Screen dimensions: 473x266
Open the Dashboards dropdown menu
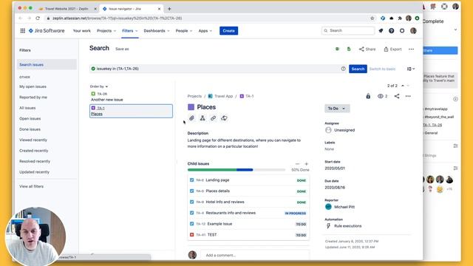coord(157,31)
